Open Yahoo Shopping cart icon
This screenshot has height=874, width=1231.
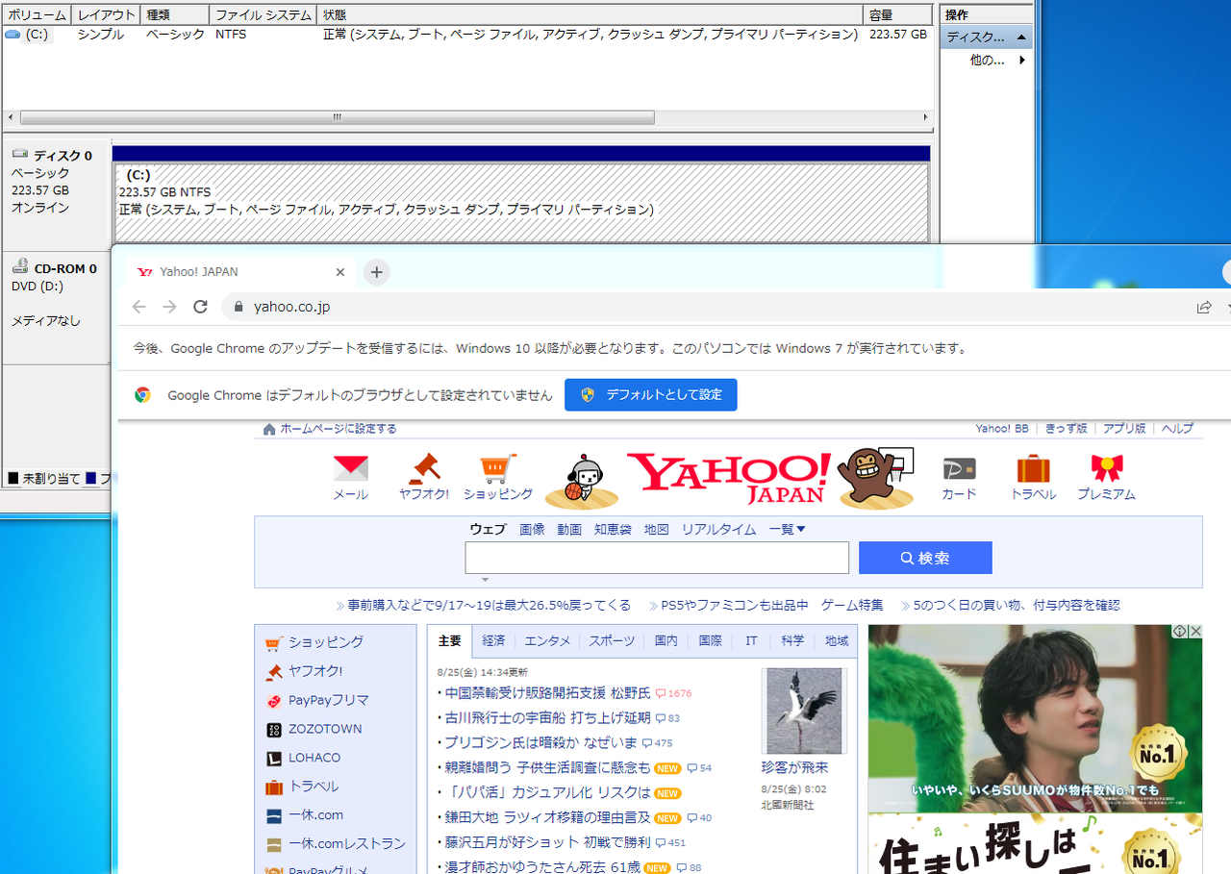pyautogui.click(x=497, y=469)
